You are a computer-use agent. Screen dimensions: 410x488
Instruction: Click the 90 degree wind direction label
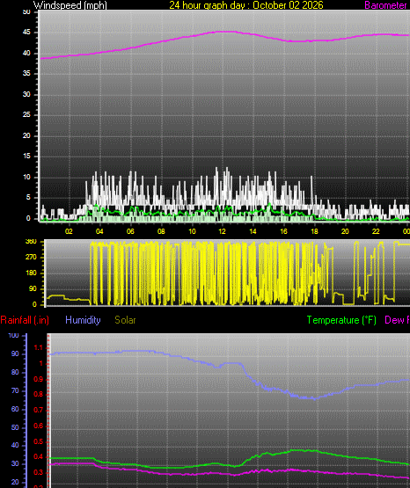[x=33, y=288]
